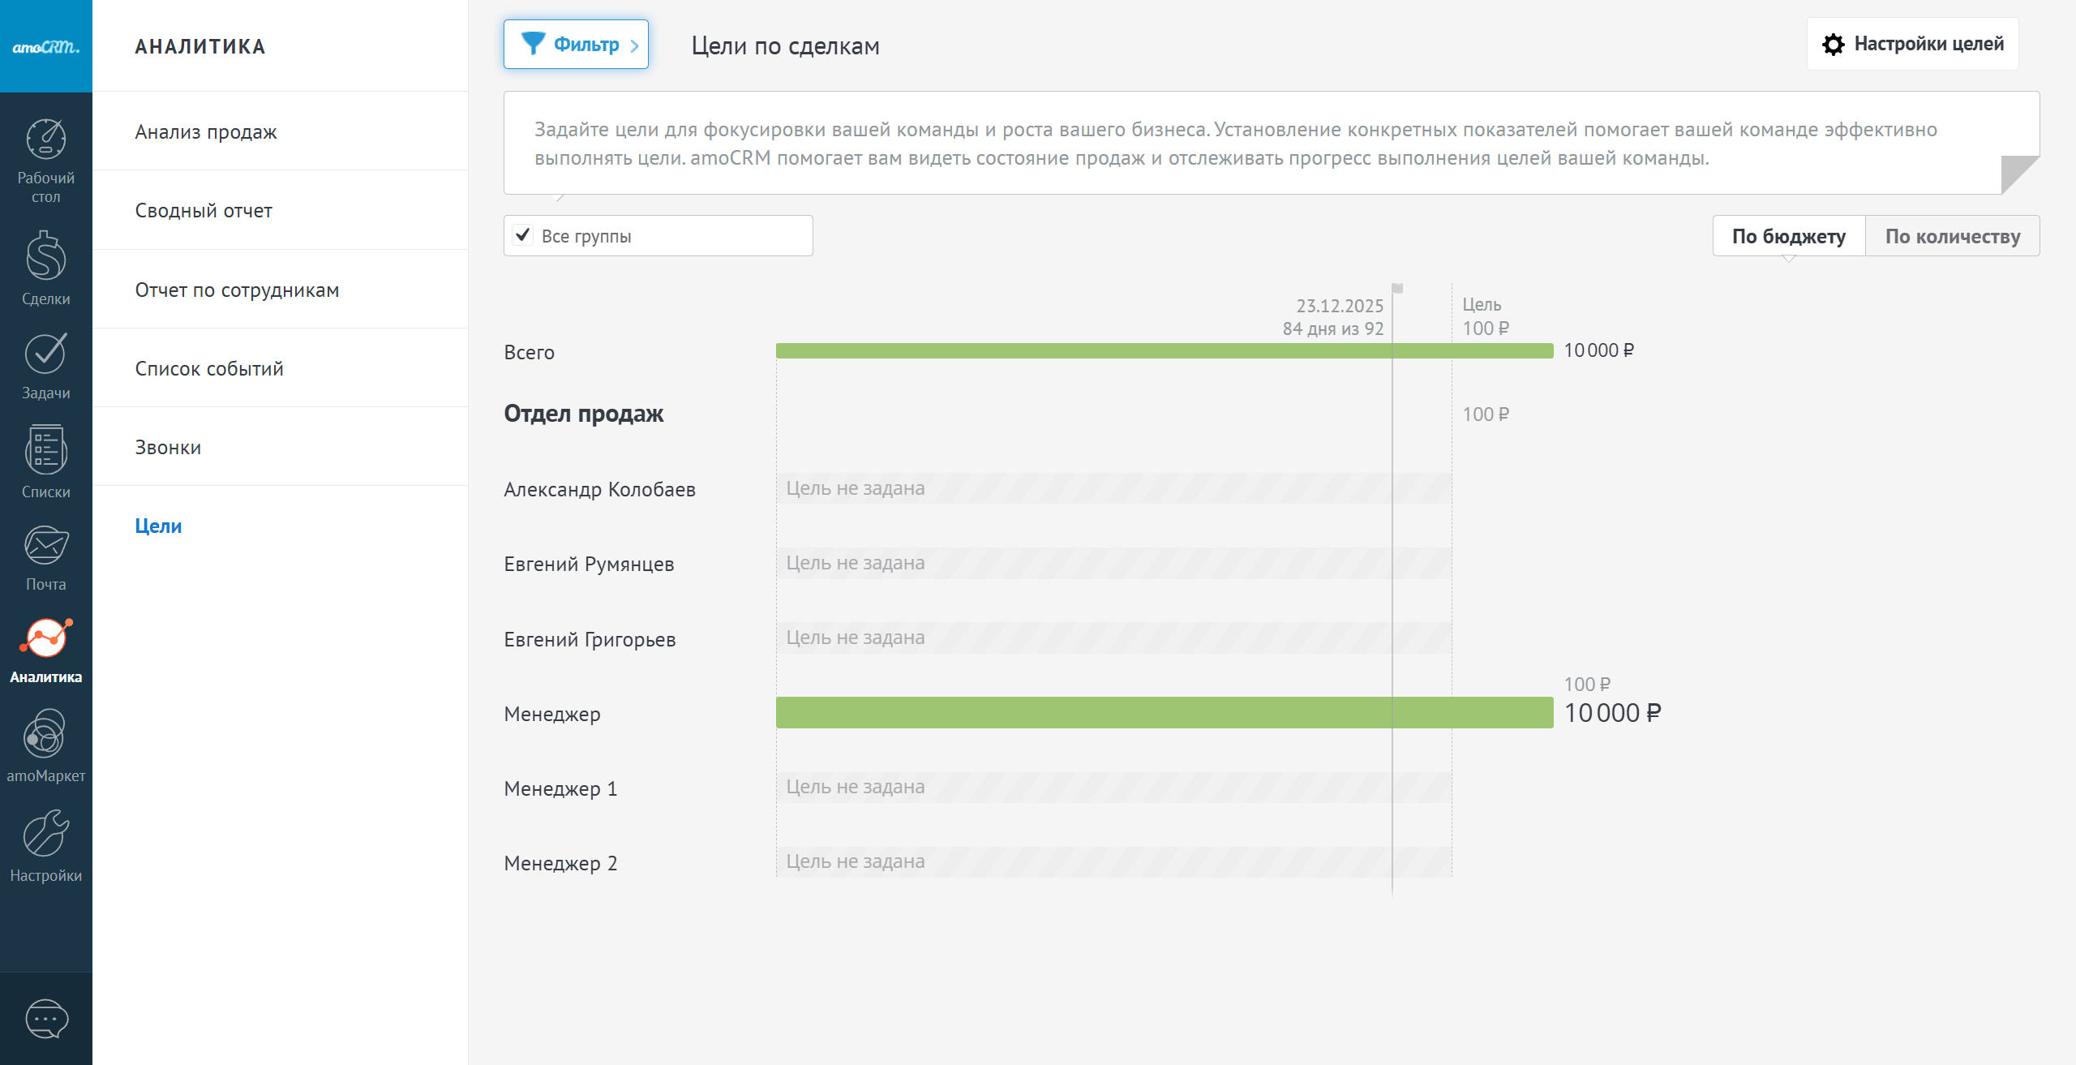Click the amoCRM logo
The height and width of the screenshot is (1065, 2076).
click(45, 46)
